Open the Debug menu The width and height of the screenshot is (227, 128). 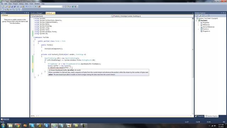[21, 4]
